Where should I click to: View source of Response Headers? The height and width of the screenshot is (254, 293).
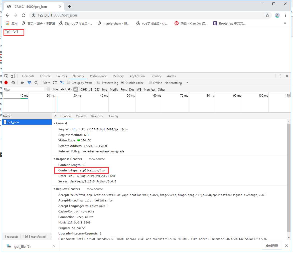(97, 159)
